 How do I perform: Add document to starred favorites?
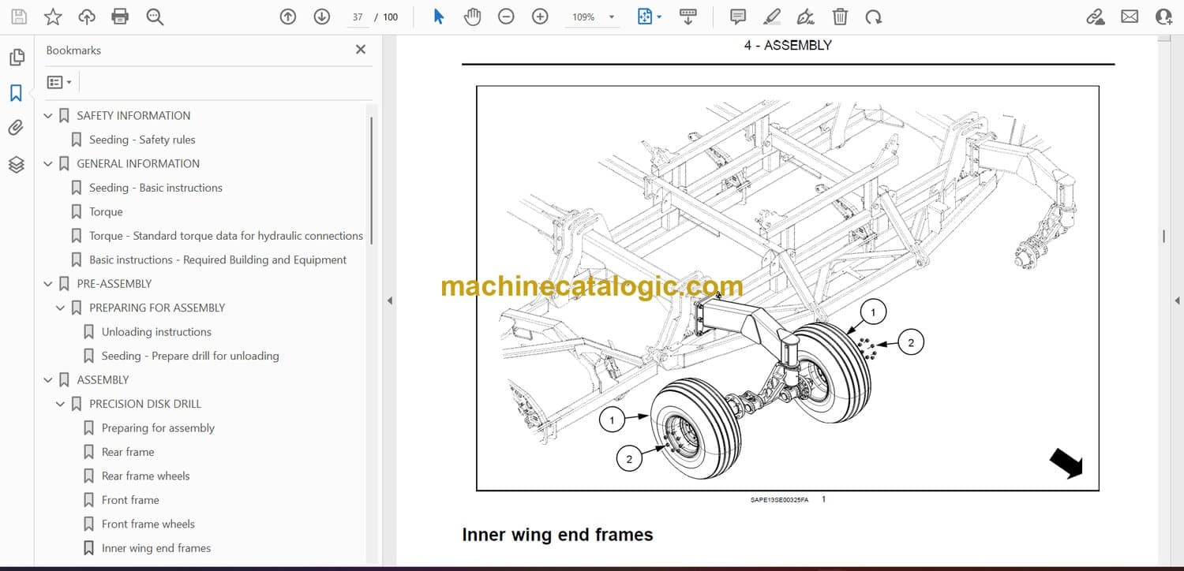click(53, 17)
